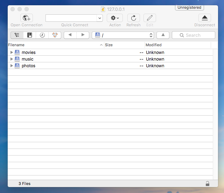Screen dimensions: 224x193
Task: Click into the Search field
Action: tap(196, 35)
